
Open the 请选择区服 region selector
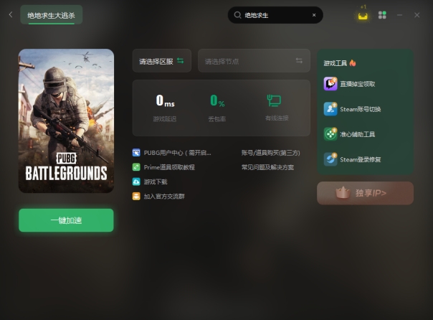[162, 61]
